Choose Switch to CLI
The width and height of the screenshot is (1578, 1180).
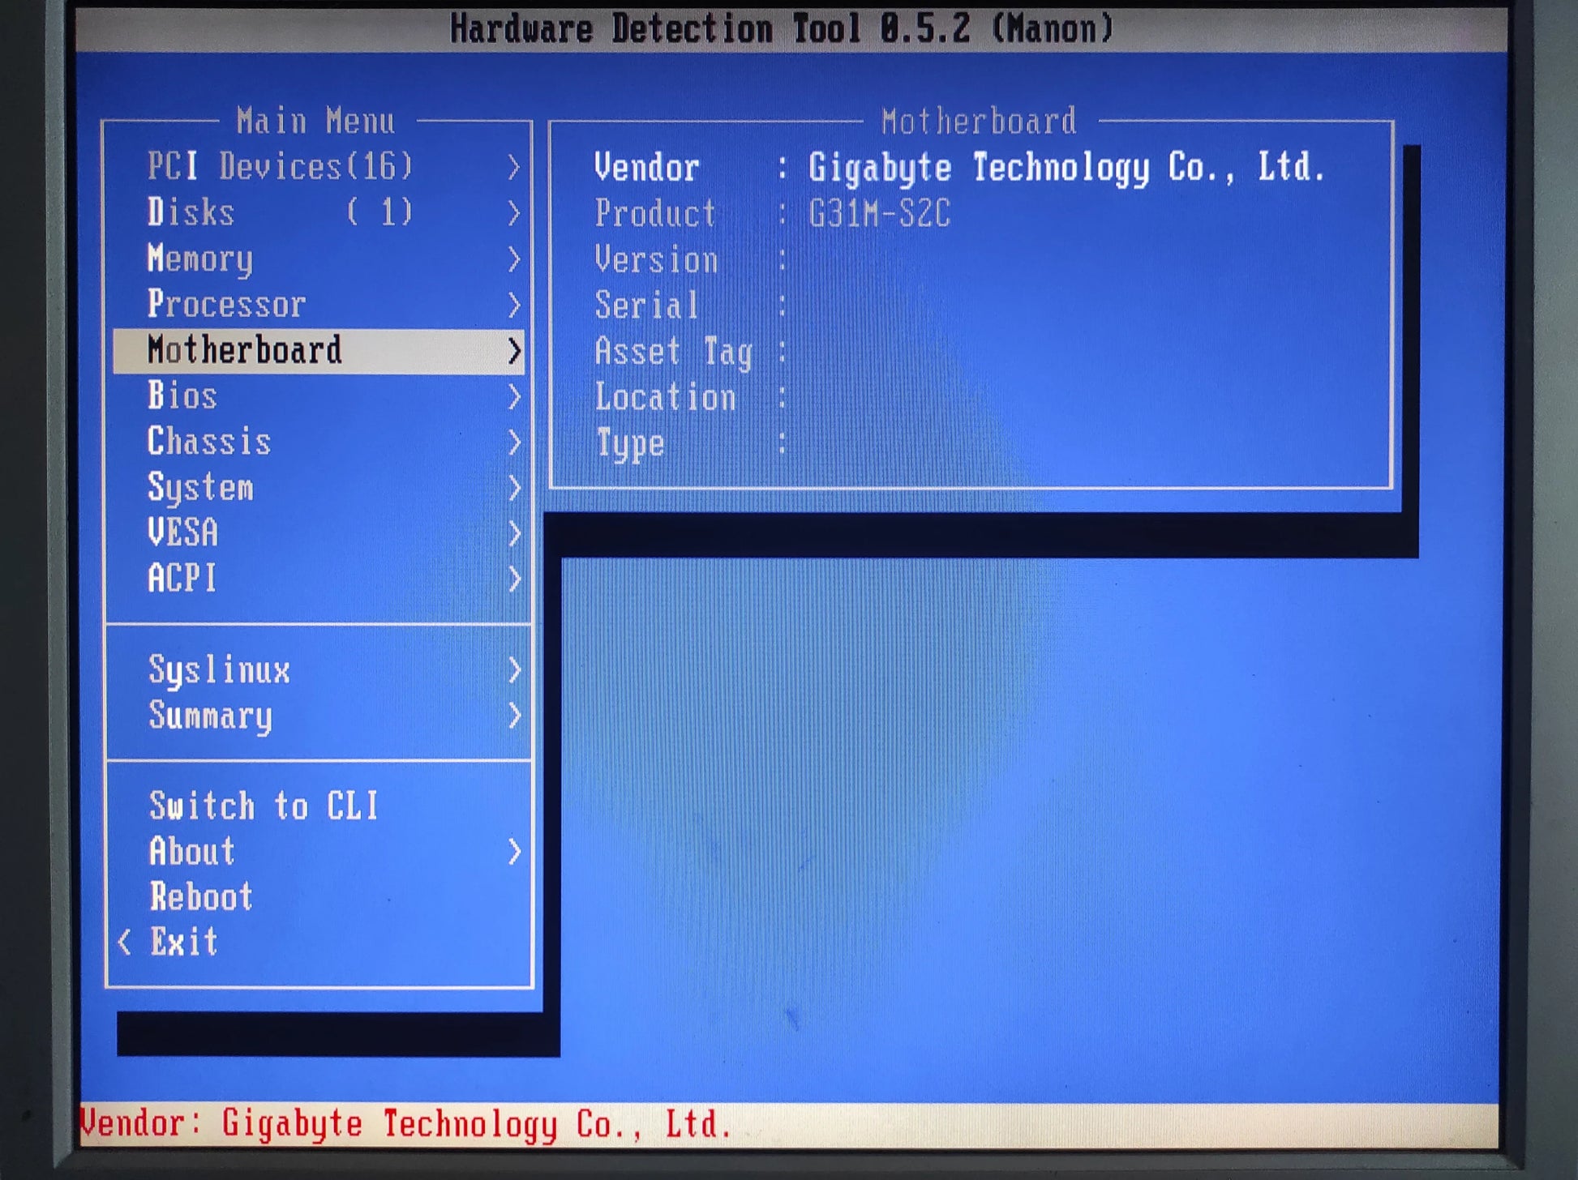click(319, 806)
